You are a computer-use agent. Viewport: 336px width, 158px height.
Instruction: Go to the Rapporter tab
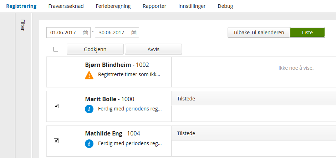[154, 6]
